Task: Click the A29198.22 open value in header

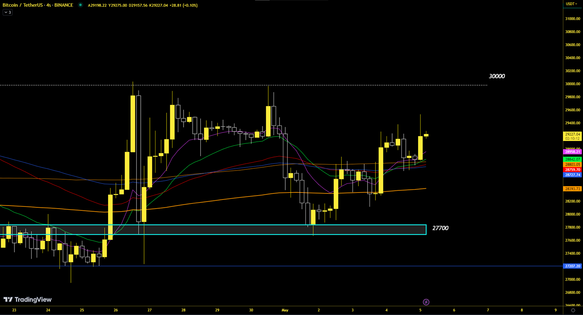Action: coord(97,5)
